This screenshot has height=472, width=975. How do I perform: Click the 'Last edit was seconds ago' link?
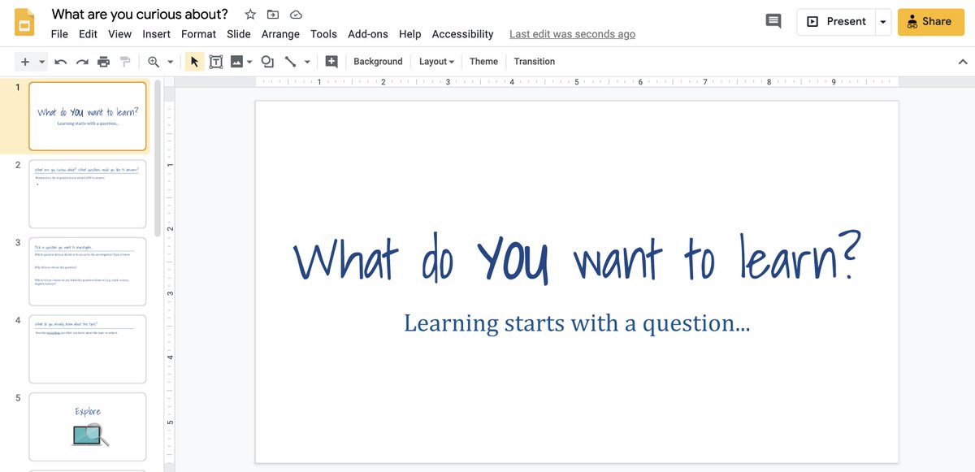(572, 34)
